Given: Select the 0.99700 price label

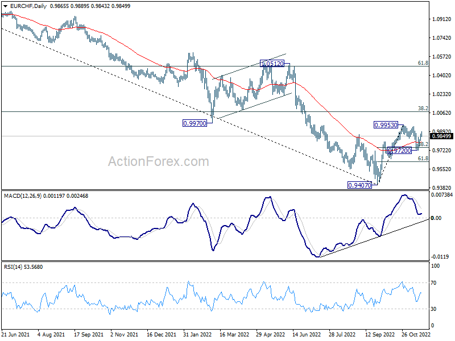Looking at the screenshot, I should (195, 123).
